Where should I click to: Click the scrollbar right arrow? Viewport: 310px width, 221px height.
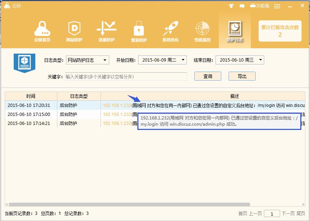304,204
